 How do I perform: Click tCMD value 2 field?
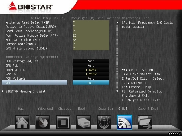click(91, 44)
